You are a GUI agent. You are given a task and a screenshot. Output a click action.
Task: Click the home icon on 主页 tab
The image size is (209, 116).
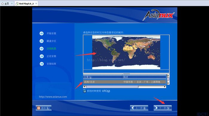(2, 4)
